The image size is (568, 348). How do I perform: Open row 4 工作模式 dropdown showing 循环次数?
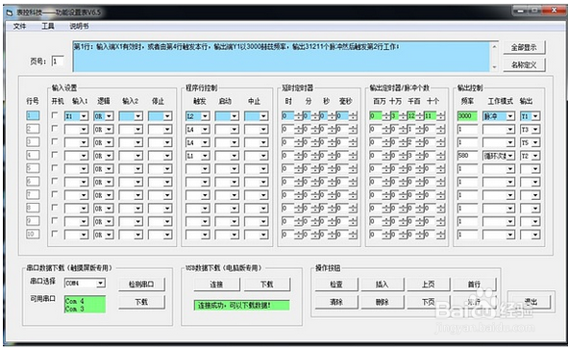[499, 156]
